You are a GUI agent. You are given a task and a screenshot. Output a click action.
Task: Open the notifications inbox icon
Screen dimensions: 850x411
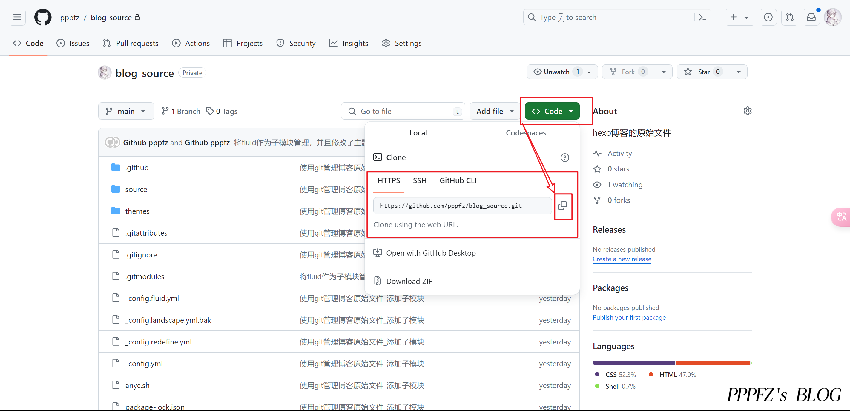811,17
